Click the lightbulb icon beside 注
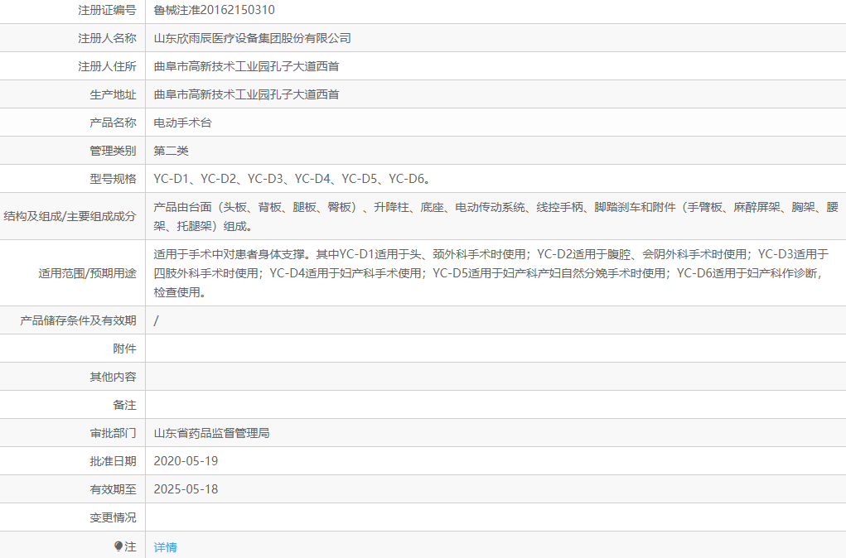The width and height of the screenshot is (846, 558). coord(118,546)
